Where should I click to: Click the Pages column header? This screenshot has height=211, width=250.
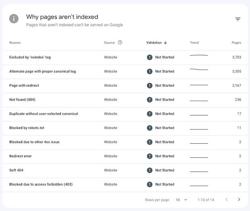pyautogui.click(x=236, y=43)
